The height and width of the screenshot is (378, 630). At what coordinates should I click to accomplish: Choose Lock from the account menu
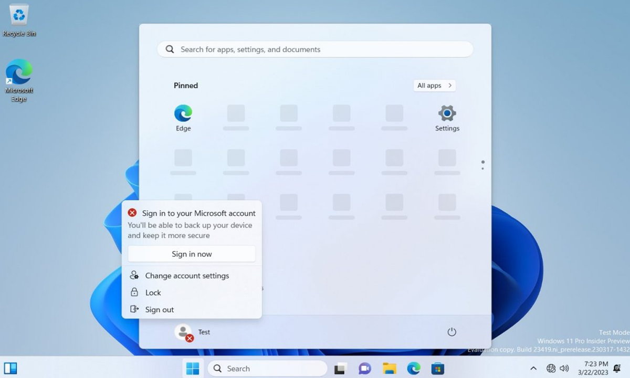[x=153, y=292]
